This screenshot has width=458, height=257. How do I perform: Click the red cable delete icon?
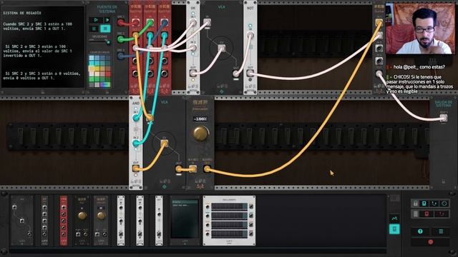442,214
